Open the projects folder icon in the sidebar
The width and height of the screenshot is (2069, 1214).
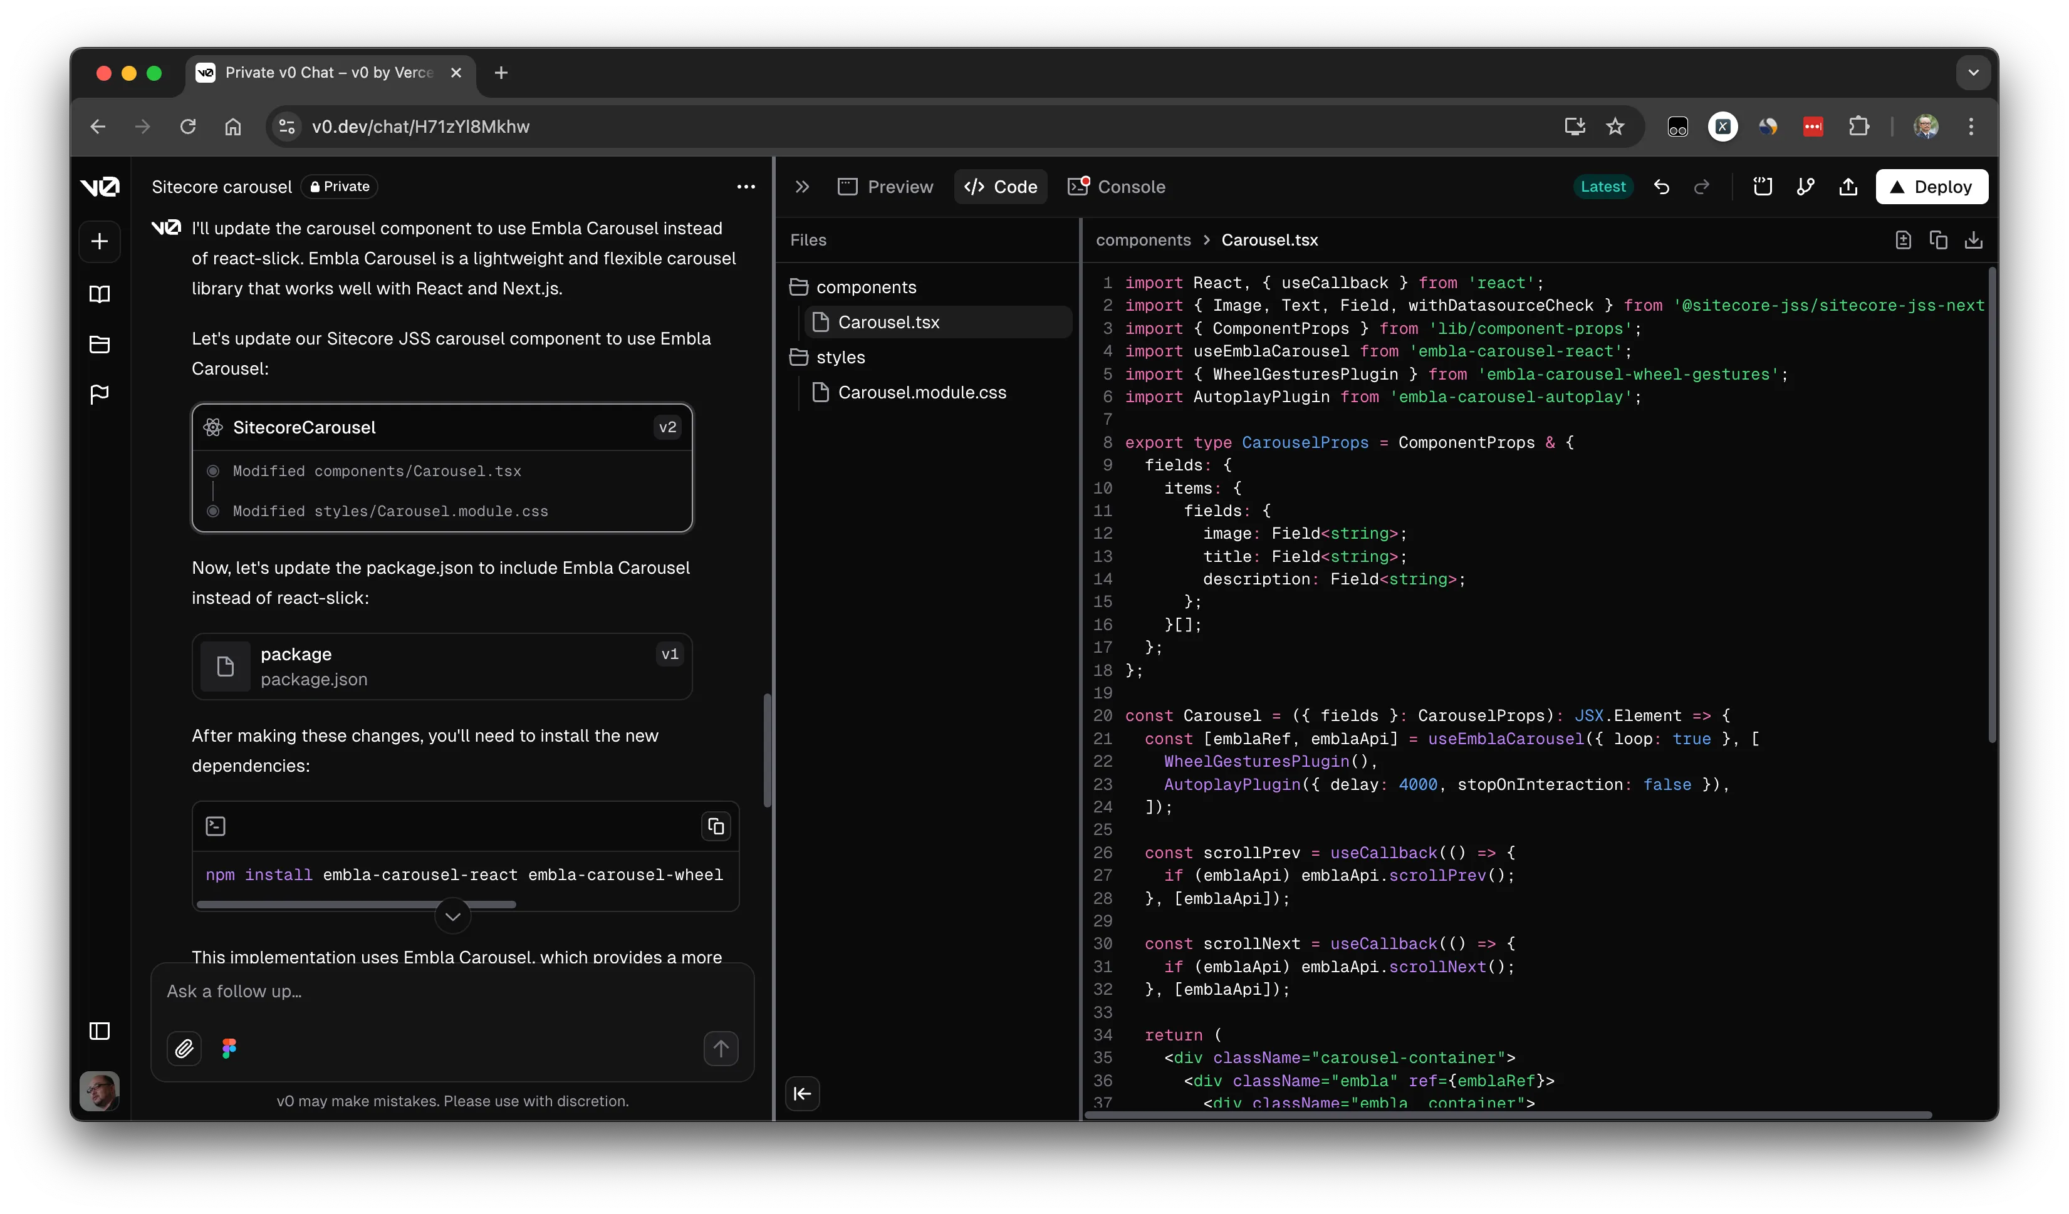coord(100,345)
